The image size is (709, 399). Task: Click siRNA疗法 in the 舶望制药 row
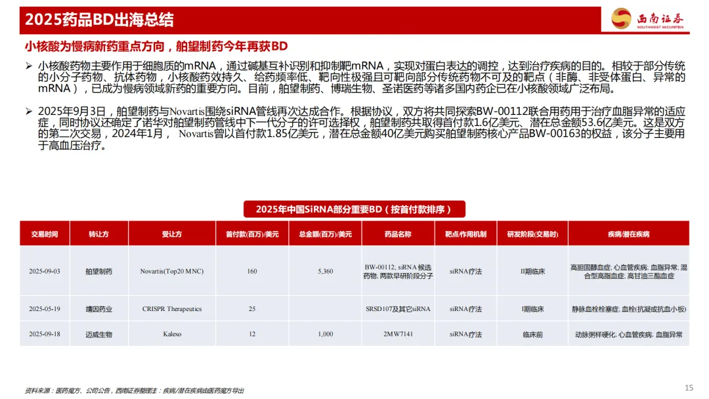coord(465,271)
